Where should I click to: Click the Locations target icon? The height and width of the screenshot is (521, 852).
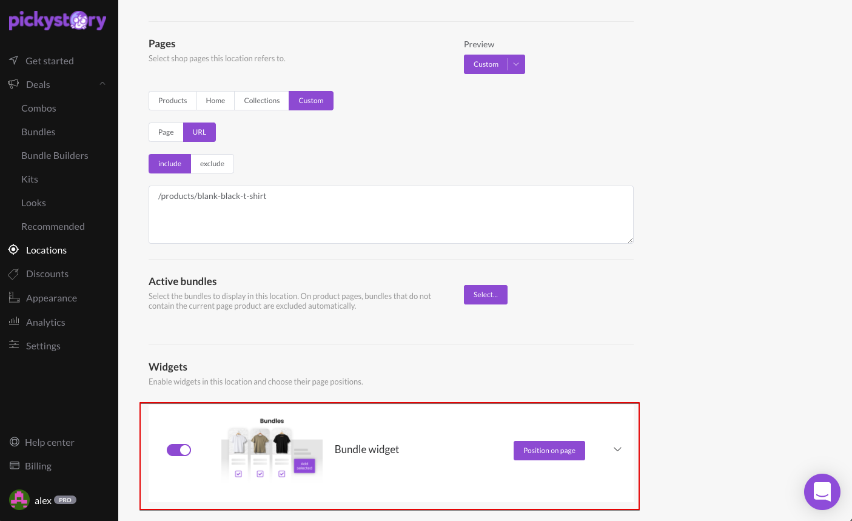click(13, 249)
